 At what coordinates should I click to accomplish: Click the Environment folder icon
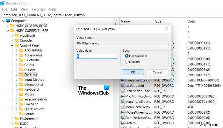tap(17, 119)
